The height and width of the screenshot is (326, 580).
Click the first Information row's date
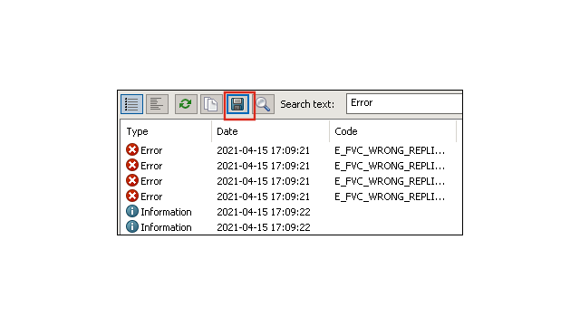[x=264, y=212]
